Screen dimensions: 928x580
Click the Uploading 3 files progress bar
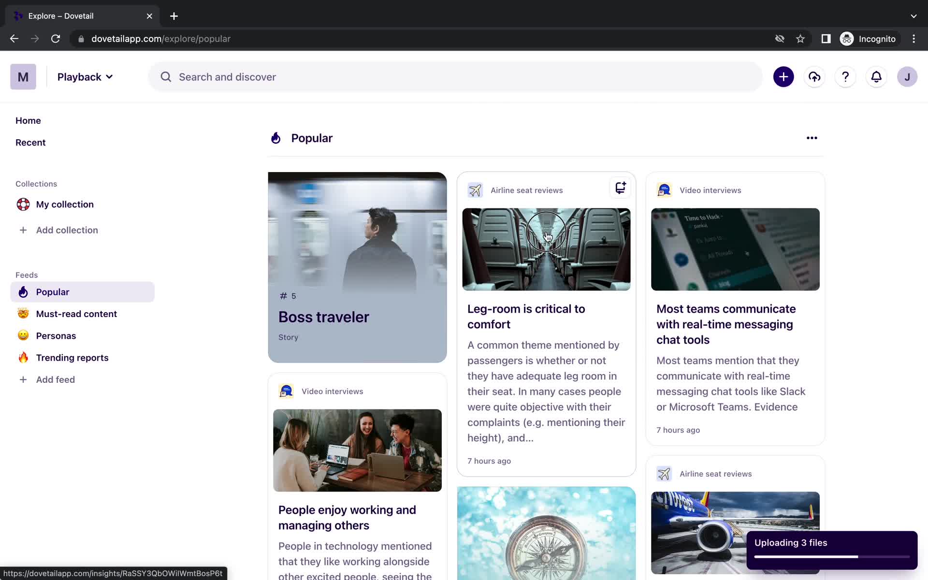click(832, 554)
